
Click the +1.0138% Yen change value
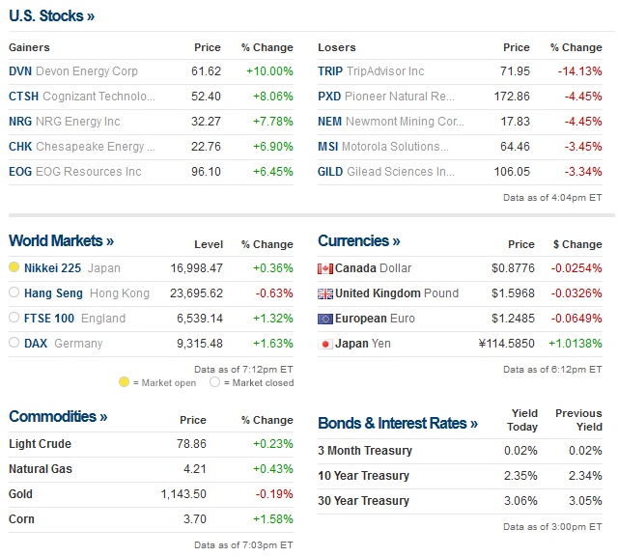click(576, 344)
